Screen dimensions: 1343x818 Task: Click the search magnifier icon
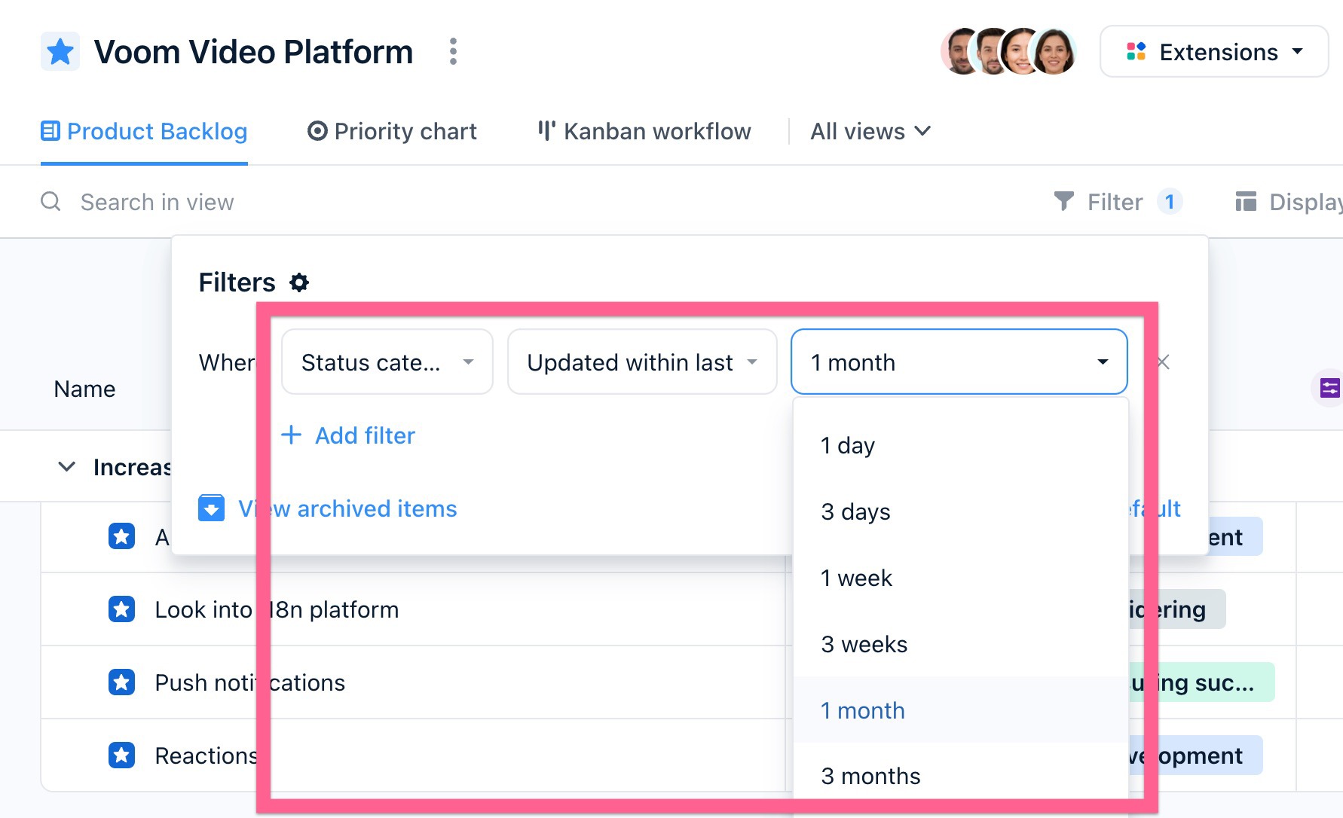tap(50, 202)
